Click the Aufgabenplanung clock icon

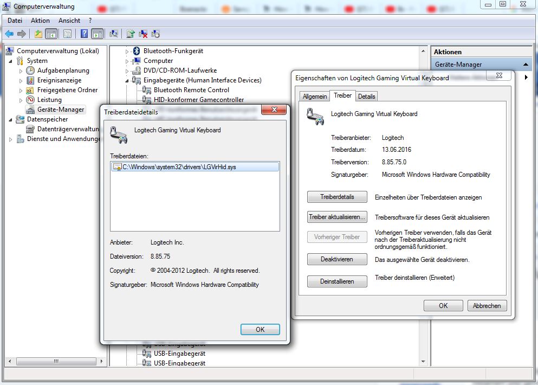30,70
